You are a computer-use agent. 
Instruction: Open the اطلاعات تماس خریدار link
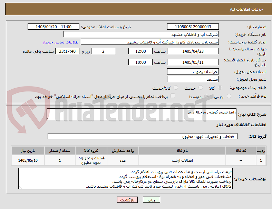pyautogui.click(x=61, y=42)
